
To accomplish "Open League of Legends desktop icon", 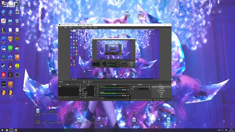I will click(3, 31).
